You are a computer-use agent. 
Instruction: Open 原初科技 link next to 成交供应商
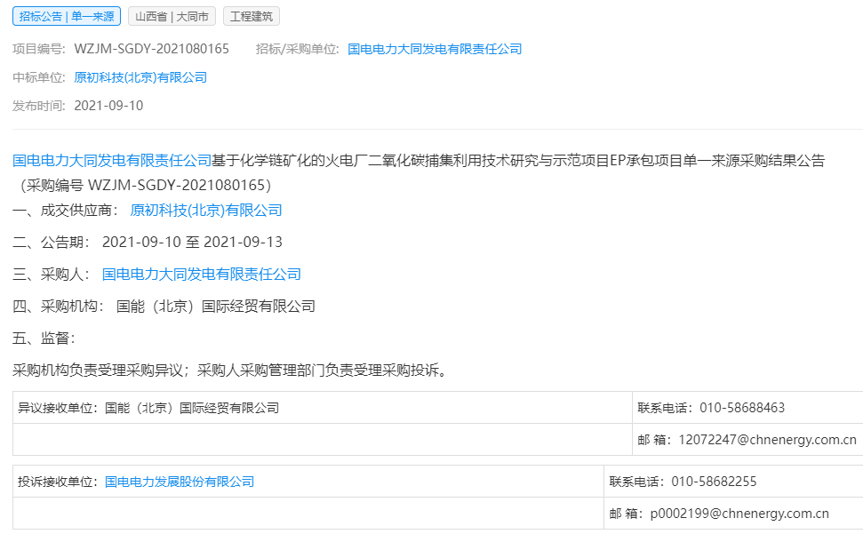206,210
